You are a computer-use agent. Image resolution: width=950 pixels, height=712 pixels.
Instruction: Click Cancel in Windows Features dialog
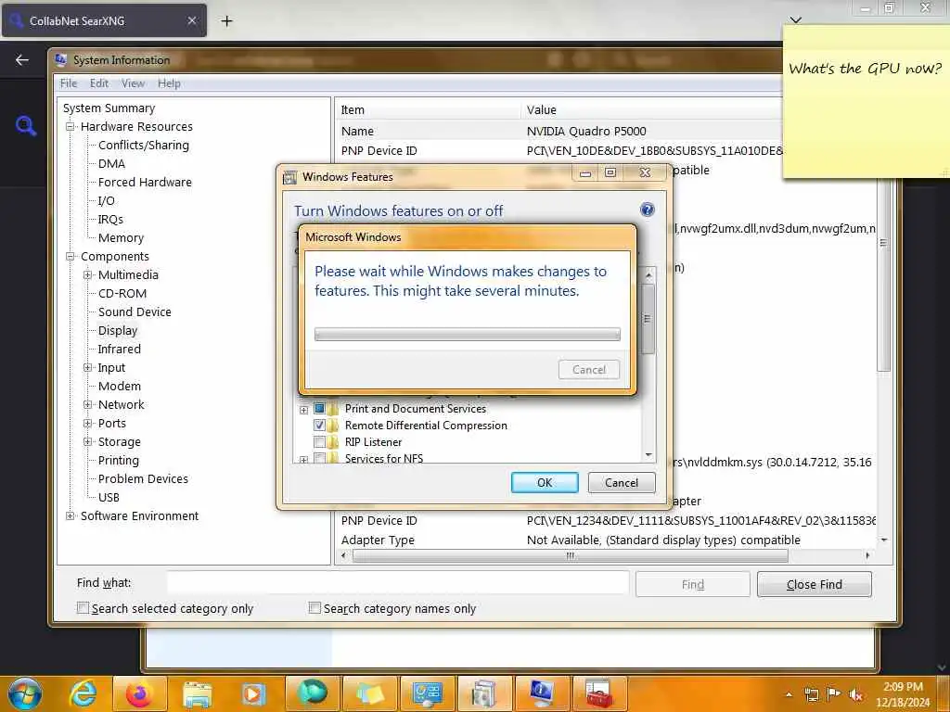pyautogui.click(x=621, y=482)
